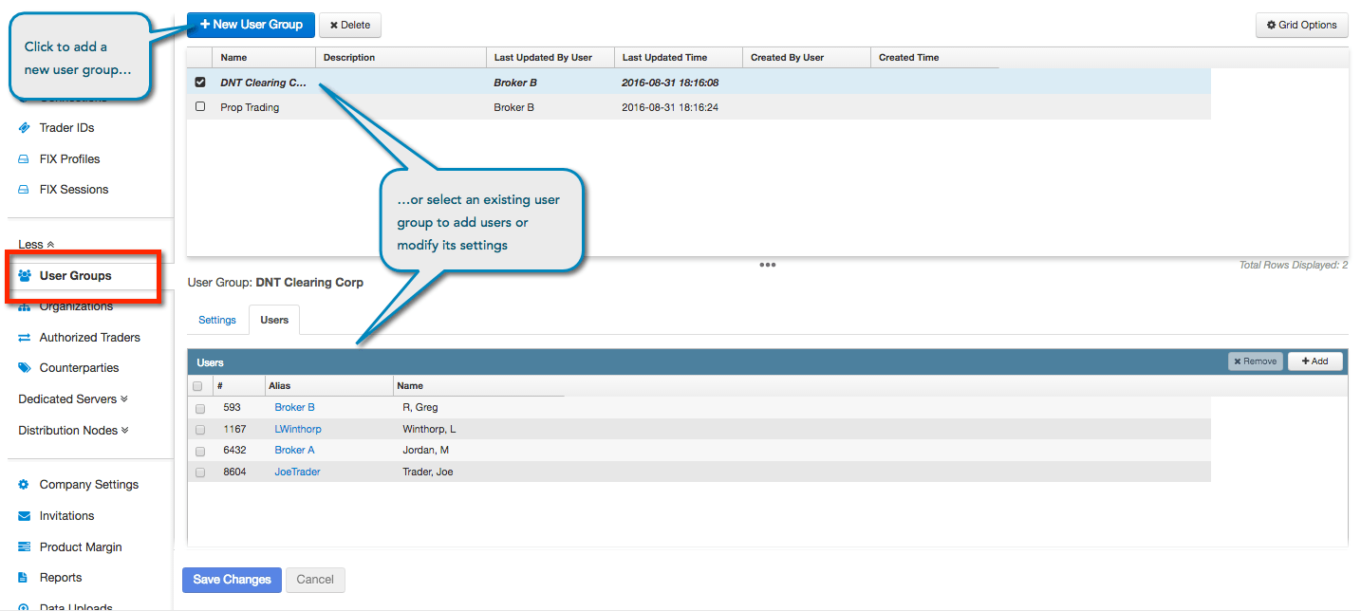Open JoeTrader alias link
Screen dimensions: 1361x611
[297, 472]
